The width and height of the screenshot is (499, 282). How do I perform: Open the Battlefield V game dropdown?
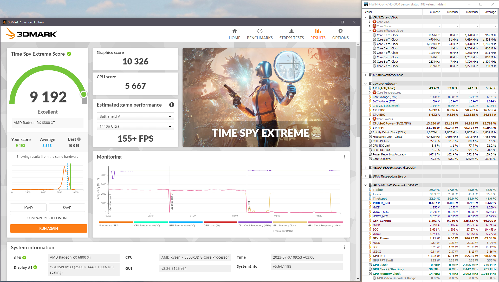(x=135, y=116)
